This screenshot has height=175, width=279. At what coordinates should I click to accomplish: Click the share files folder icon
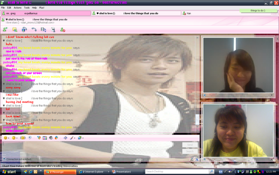pyautogui.click(x=15, y=30)
